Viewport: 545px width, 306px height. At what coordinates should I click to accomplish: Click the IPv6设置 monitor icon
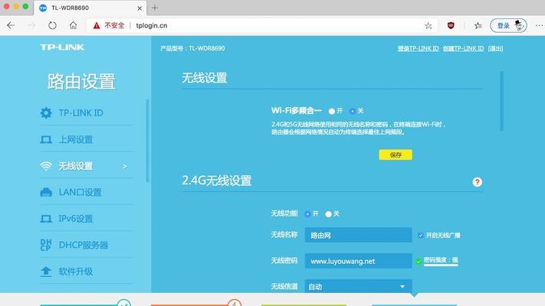[46, 219]
